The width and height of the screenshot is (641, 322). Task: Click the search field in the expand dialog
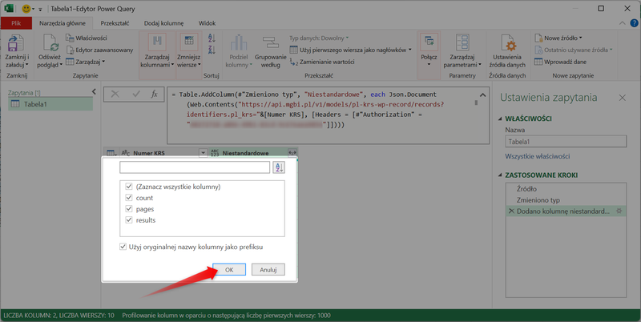[x=195, y=167]
